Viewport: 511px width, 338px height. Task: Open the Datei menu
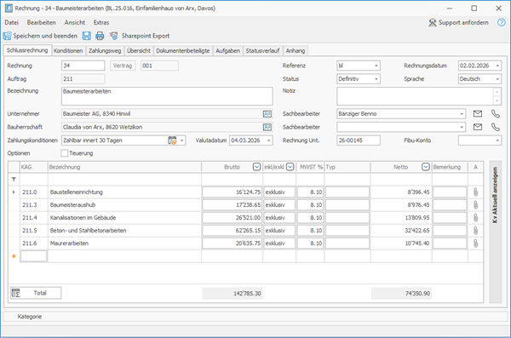tap(11, 22)
